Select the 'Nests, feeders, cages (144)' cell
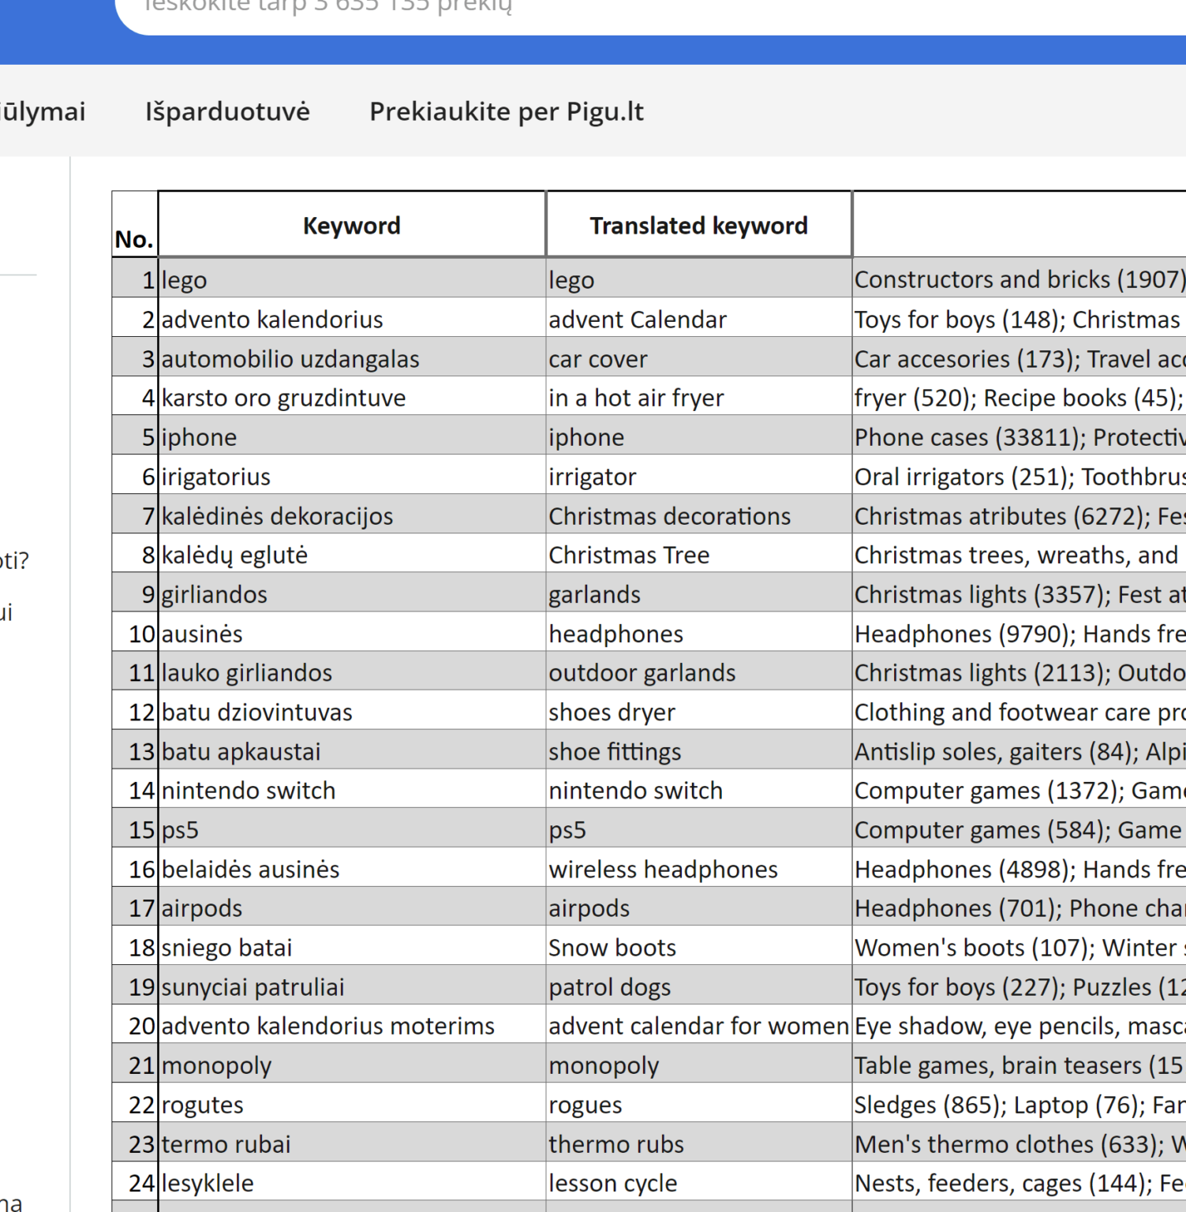This screenshot has width=1186, height=1212. 1020,1181
